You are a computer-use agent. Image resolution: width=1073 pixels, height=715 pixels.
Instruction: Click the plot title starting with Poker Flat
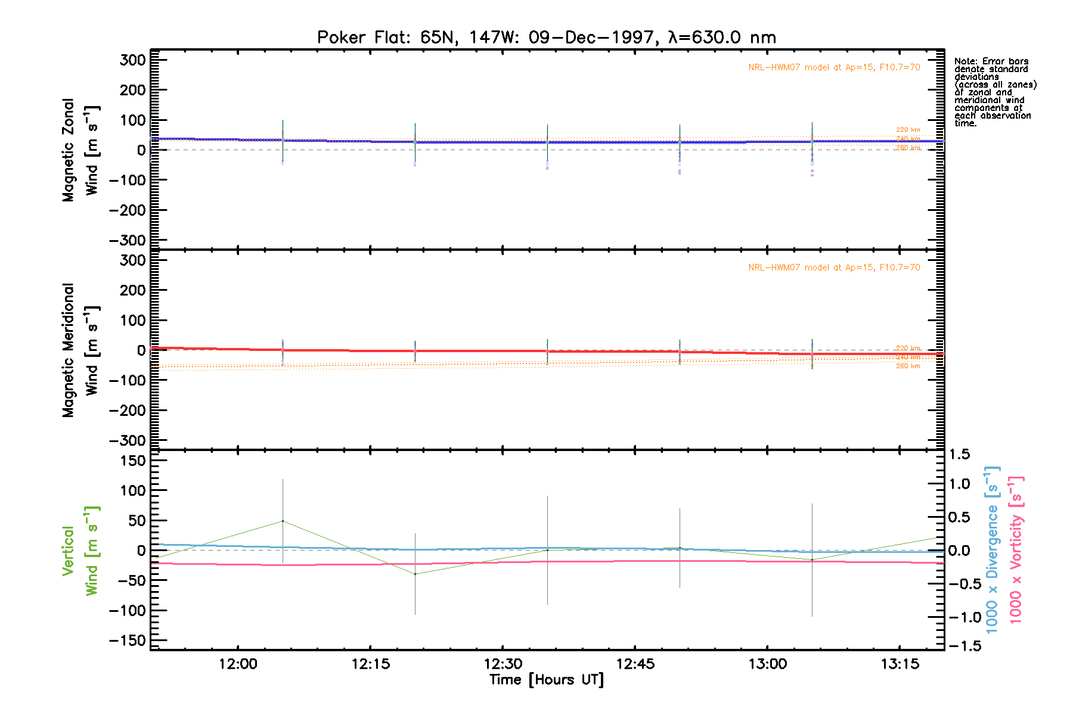pyautogui.click(x=546, y=38)
